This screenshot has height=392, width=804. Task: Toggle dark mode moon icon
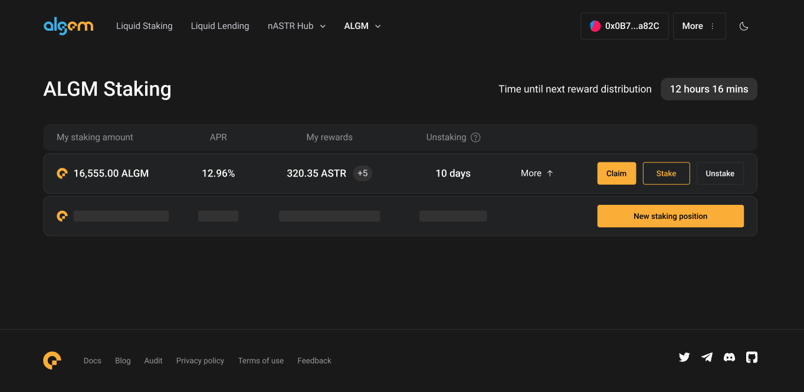744,26
